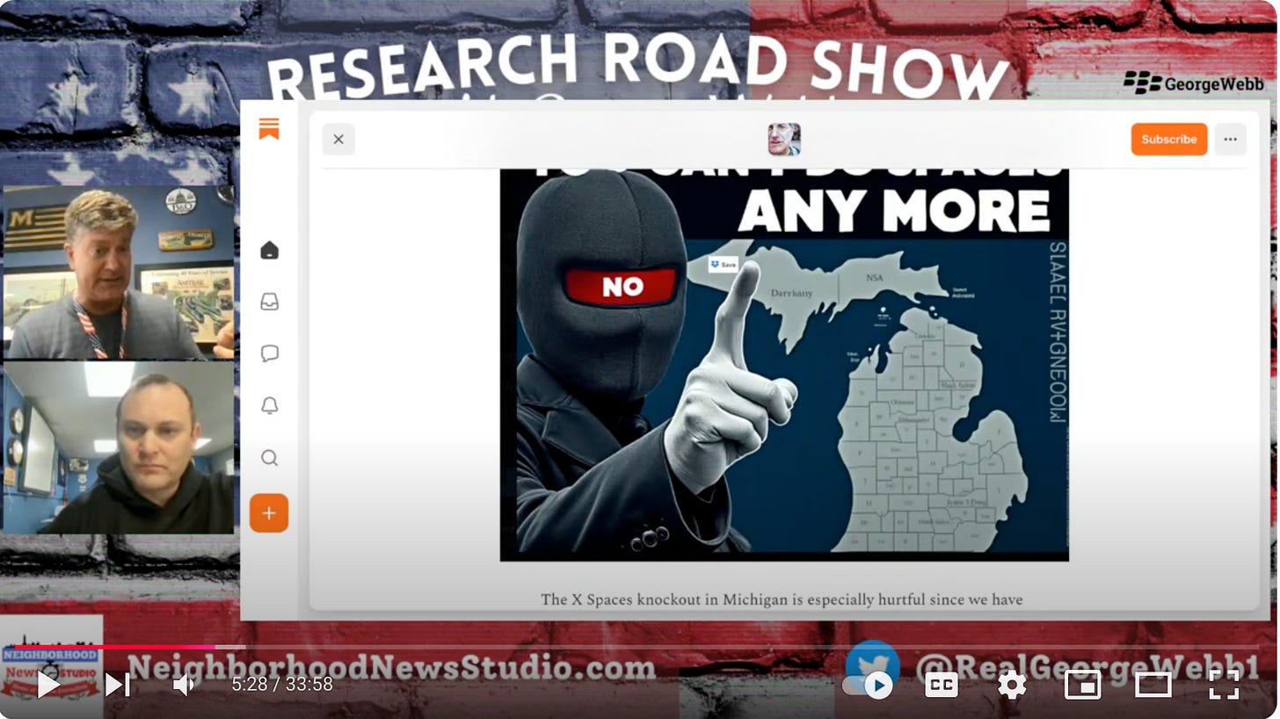Viewport: 1280px width, 719px height.
Task: Click the 5:28 / 33:58 time display
Action: pos(282,684)
